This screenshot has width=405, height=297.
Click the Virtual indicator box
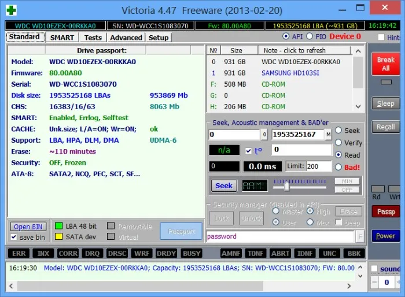111,236
